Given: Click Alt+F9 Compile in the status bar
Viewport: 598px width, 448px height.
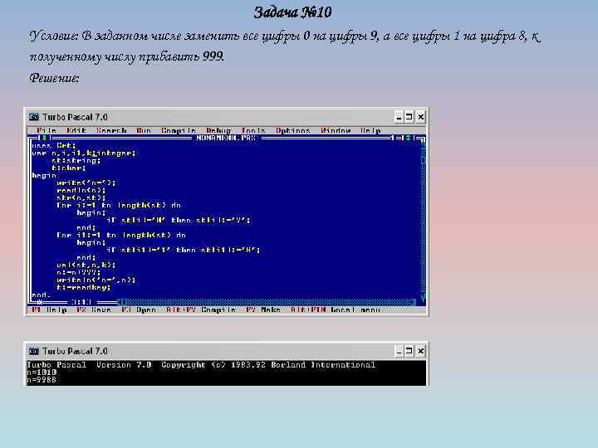Looking at the screenshot, I should (x=201, y=309).
